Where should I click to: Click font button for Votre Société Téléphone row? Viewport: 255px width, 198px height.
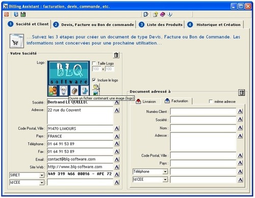click(117, 144)
